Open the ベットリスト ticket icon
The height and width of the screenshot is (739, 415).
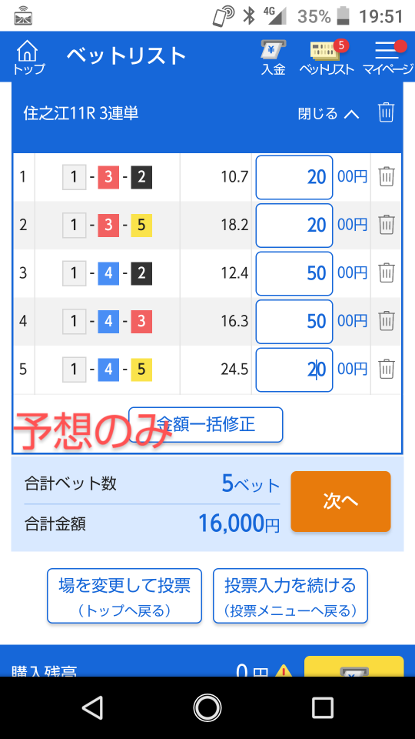327,57
